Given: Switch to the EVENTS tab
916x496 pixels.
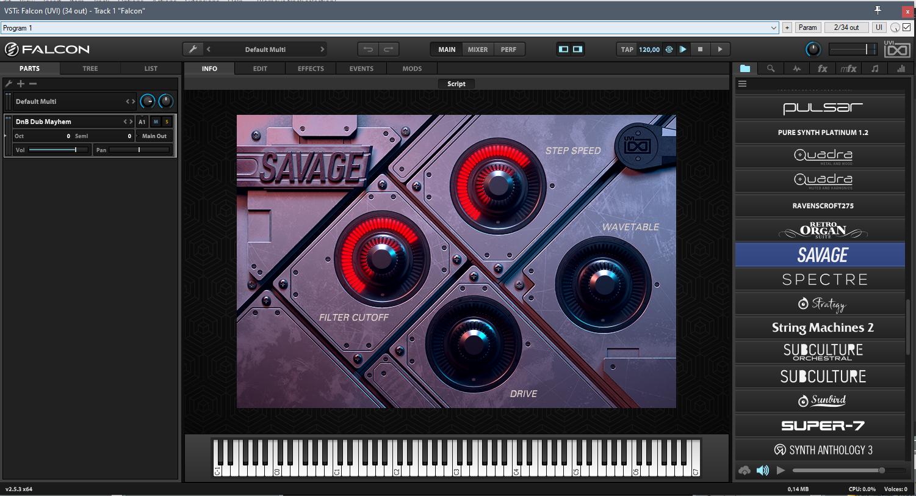Looking at the screenshot, I should (361, 68).
